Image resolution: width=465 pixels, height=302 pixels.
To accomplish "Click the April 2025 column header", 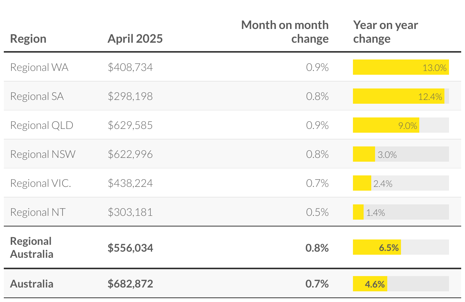I will click(x=135, y=39).
